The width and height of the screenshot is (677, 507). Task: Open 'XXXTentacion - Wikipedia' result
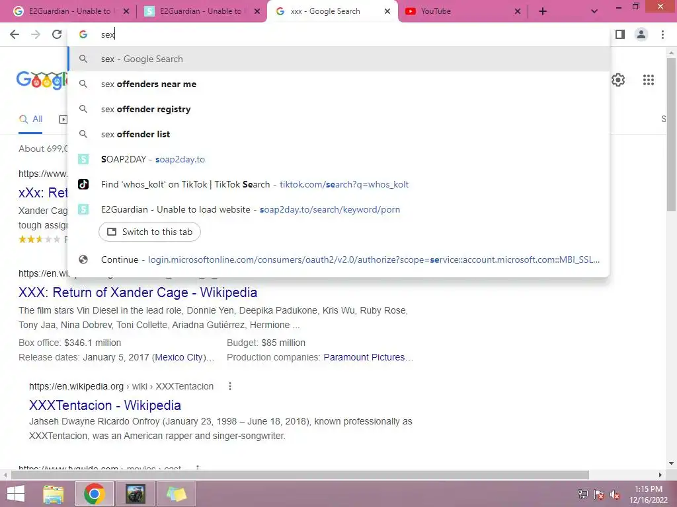pos(105,405)
